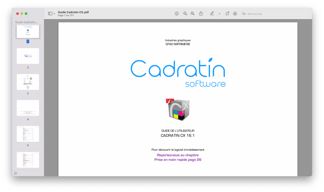Open the search options magnifier dropdown
Screen dimensions: 324x192
pyautogui.click(x=244, y=14)
